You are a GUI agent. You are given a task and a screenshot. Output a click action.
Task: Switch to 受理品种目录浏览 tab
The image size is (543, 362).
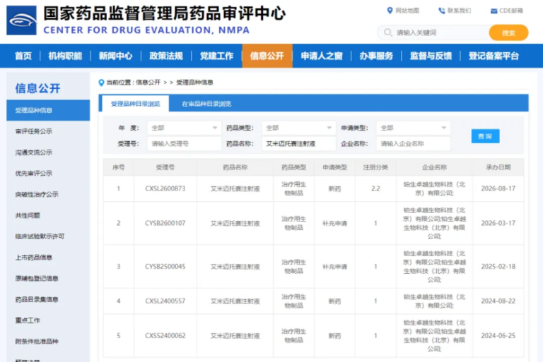coord(136,104)
